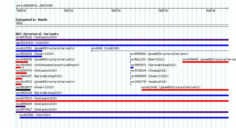Image resolution: width=236 pixels, height=128 pixels.
Task: Click the purple bar under nsv6575116
Action: click(122, 40)
